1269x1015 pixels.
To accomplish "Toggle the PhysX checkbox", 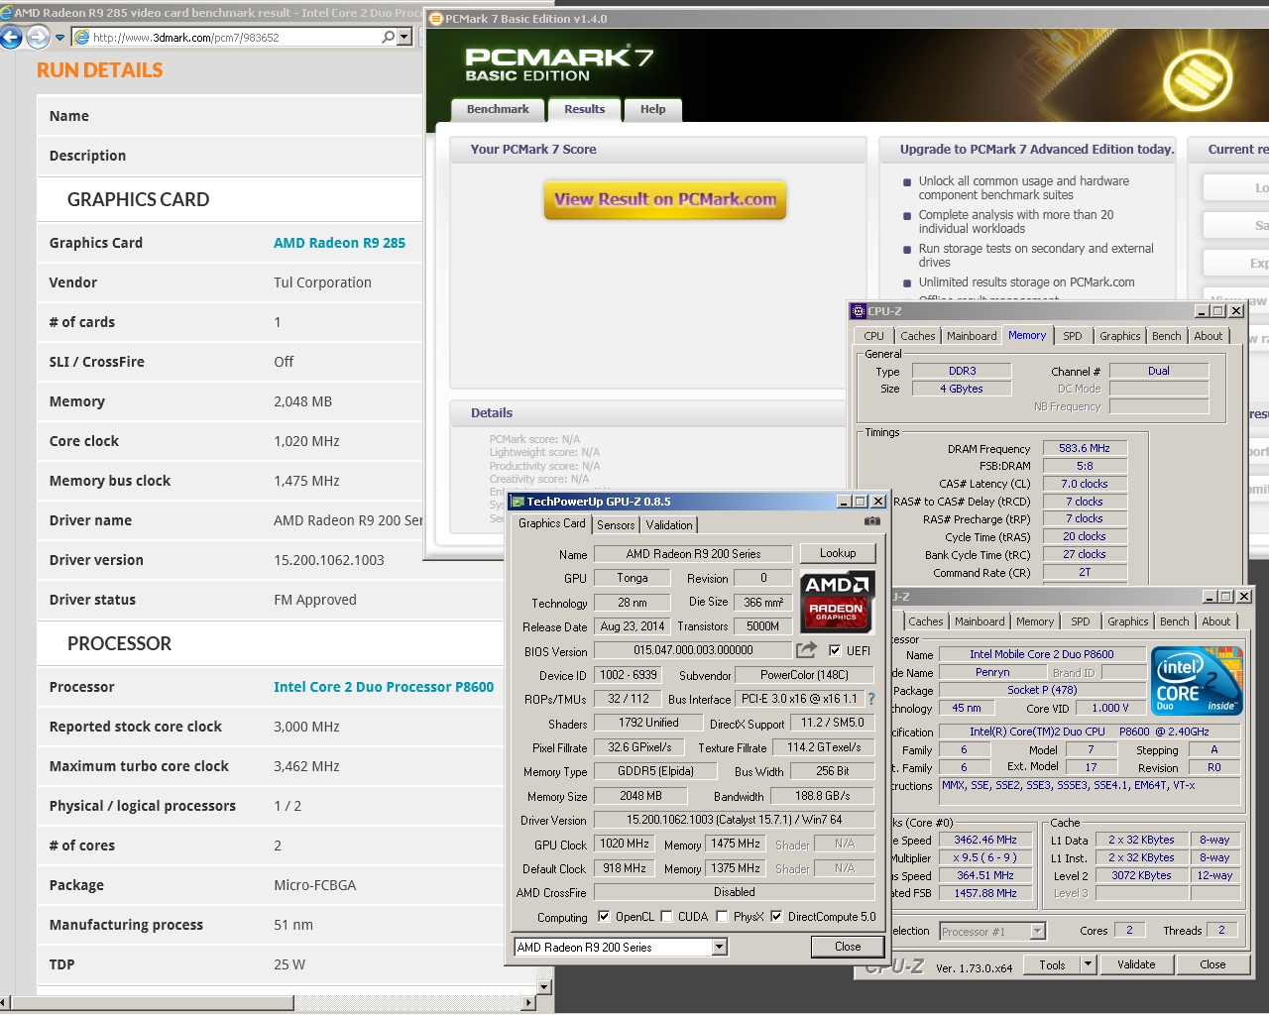I will click(722, 917).
